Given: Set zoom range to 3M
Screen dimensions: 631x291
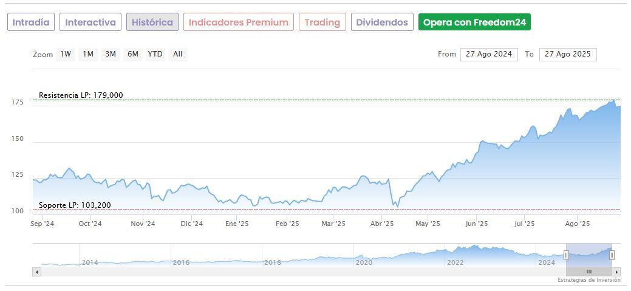Looking at the screenshot, I should coord(110,54).
